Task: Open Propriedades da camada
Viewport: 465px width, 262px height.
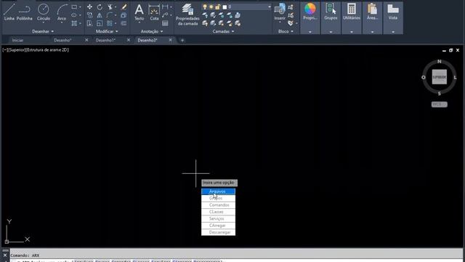Action: 187,15
